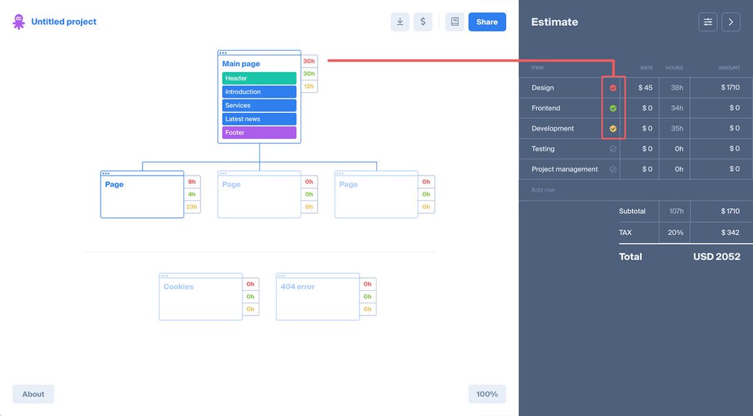753x416 pixels.
Task: Select the Cookies page card
Action: (x=201, y=297)
